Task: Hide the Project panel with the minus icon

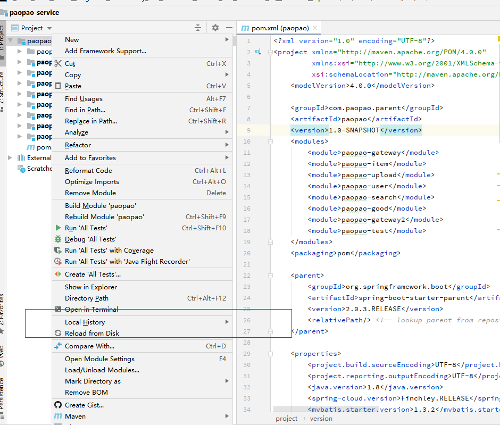Action: click(x=229, y=28)
